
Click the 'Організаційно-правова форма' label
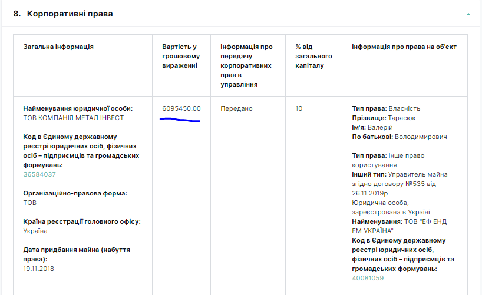[x=75, y=193]
